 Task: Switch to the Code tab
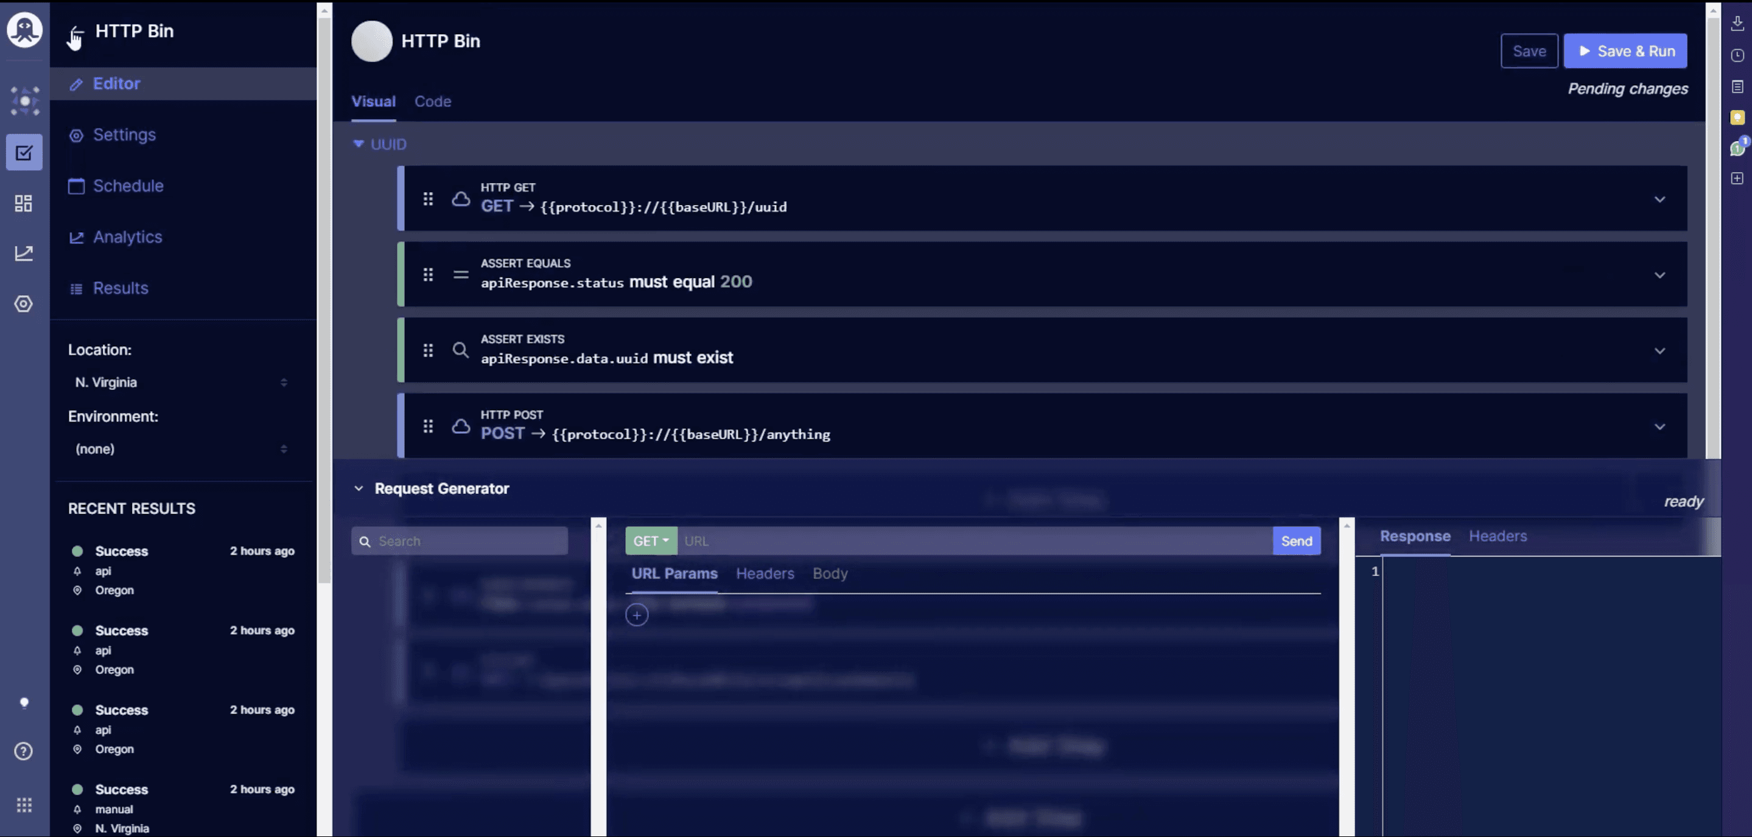433,101
